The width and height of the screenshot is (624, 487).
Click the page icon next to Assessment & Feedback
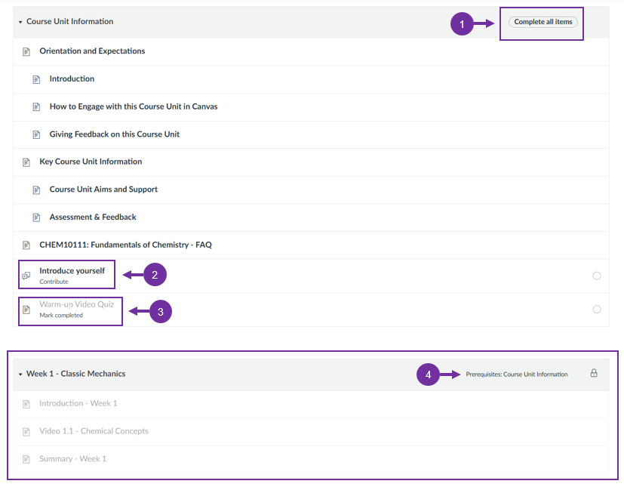click(x=36, y=217)
